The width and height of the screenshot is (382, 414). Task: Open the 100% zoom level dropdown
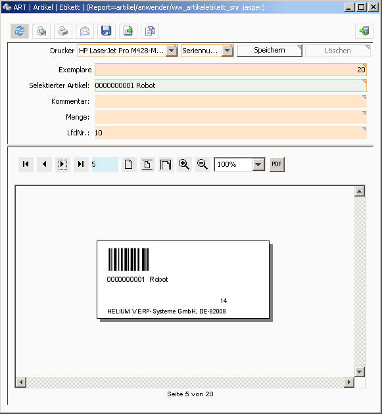(258, 164)
